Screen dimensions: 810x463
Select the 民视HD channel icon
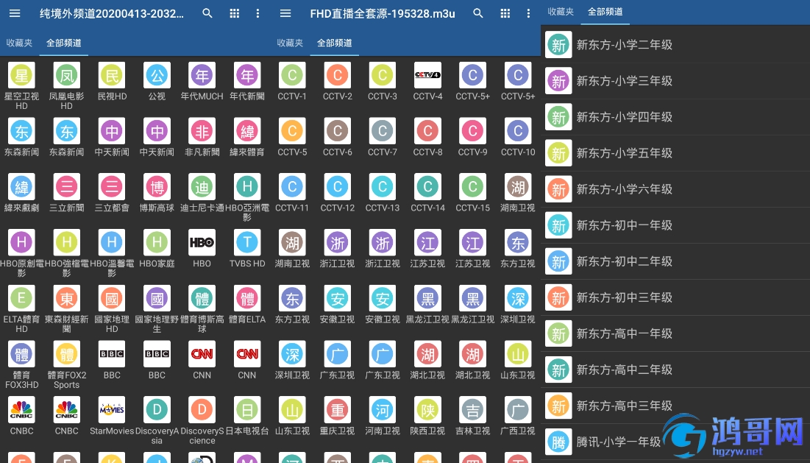pos(112,75)
